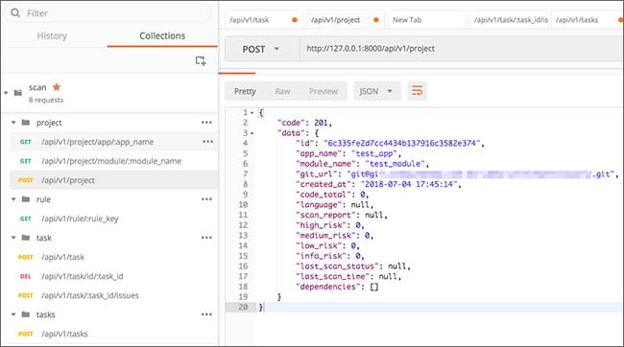Switch to the History tab
Viewport: 624px width, 347px height.
[52, 35]
